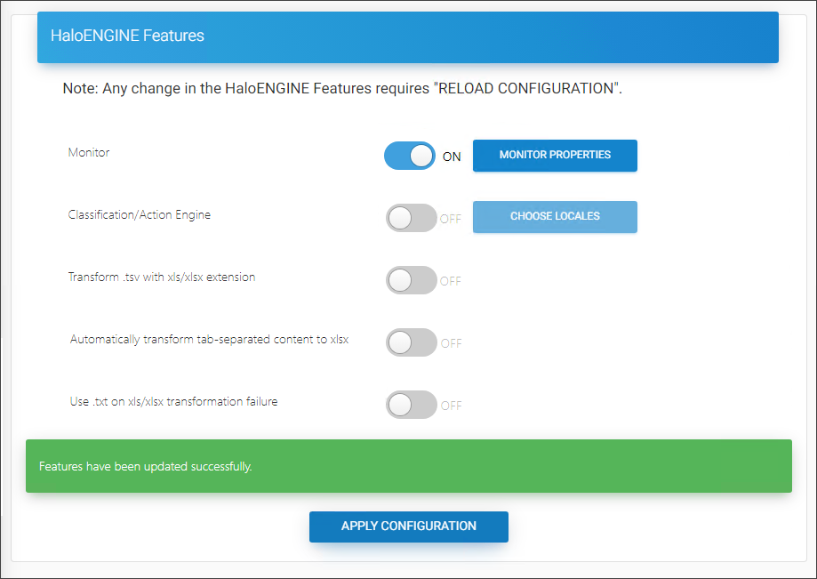Select the Monitor feature label

coord(88,152)
